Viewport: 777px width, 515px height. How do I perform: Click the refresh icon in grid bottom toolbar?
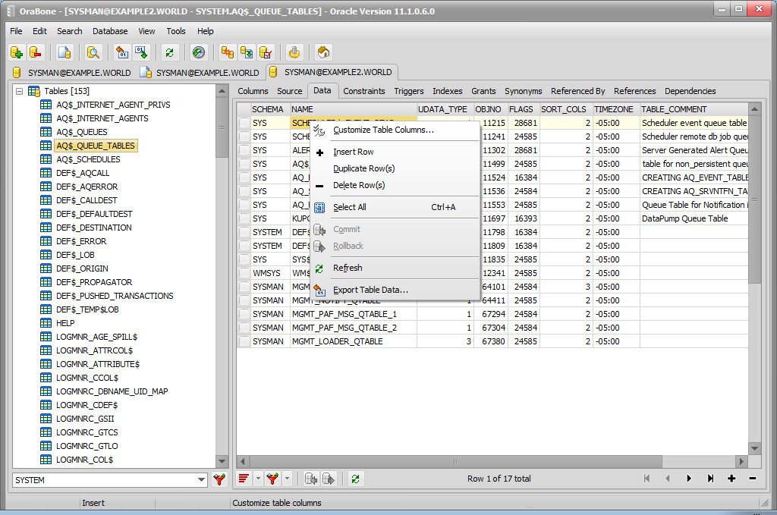pos(355,479)
